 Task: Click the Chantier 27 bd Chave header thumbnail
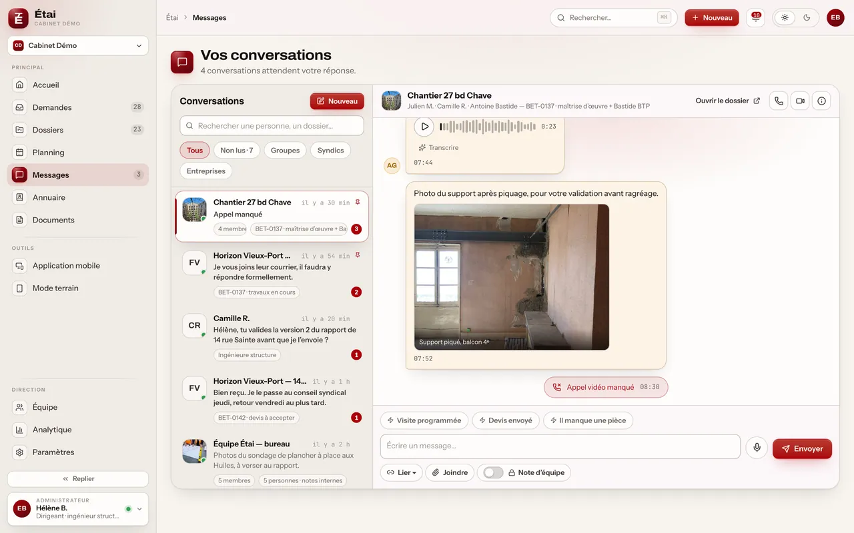[x=392, y=101]
